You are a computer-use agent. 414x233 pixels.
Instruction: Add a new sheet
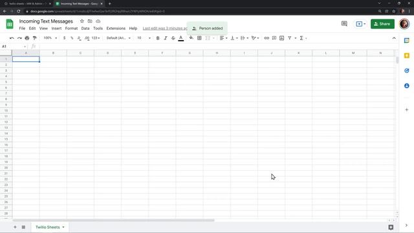point(15,227)
